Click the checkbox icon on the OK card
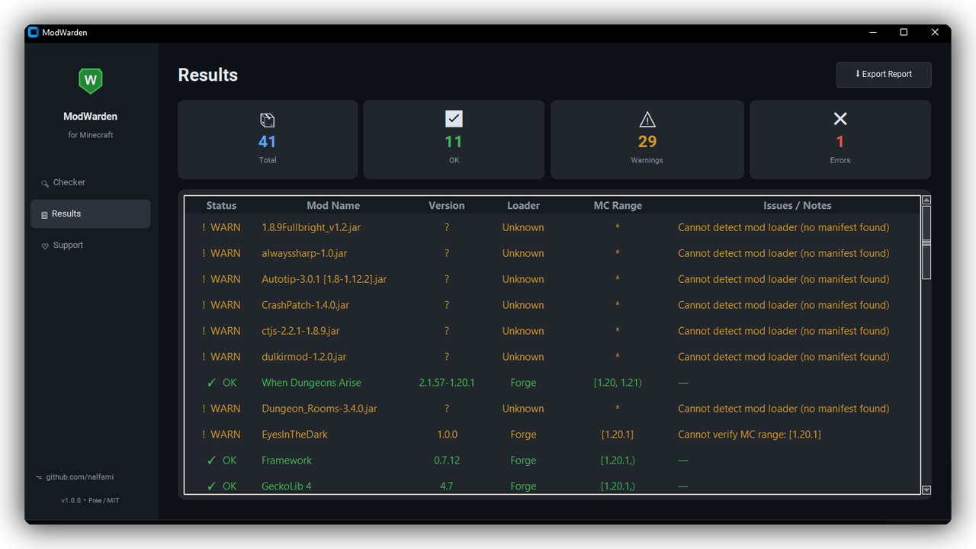976x549 pixels. point(454,119)
